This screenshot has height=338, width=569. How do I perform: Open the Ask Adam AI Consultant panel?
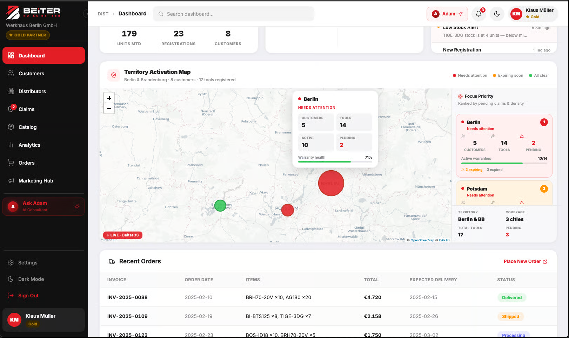pos(43,207)
